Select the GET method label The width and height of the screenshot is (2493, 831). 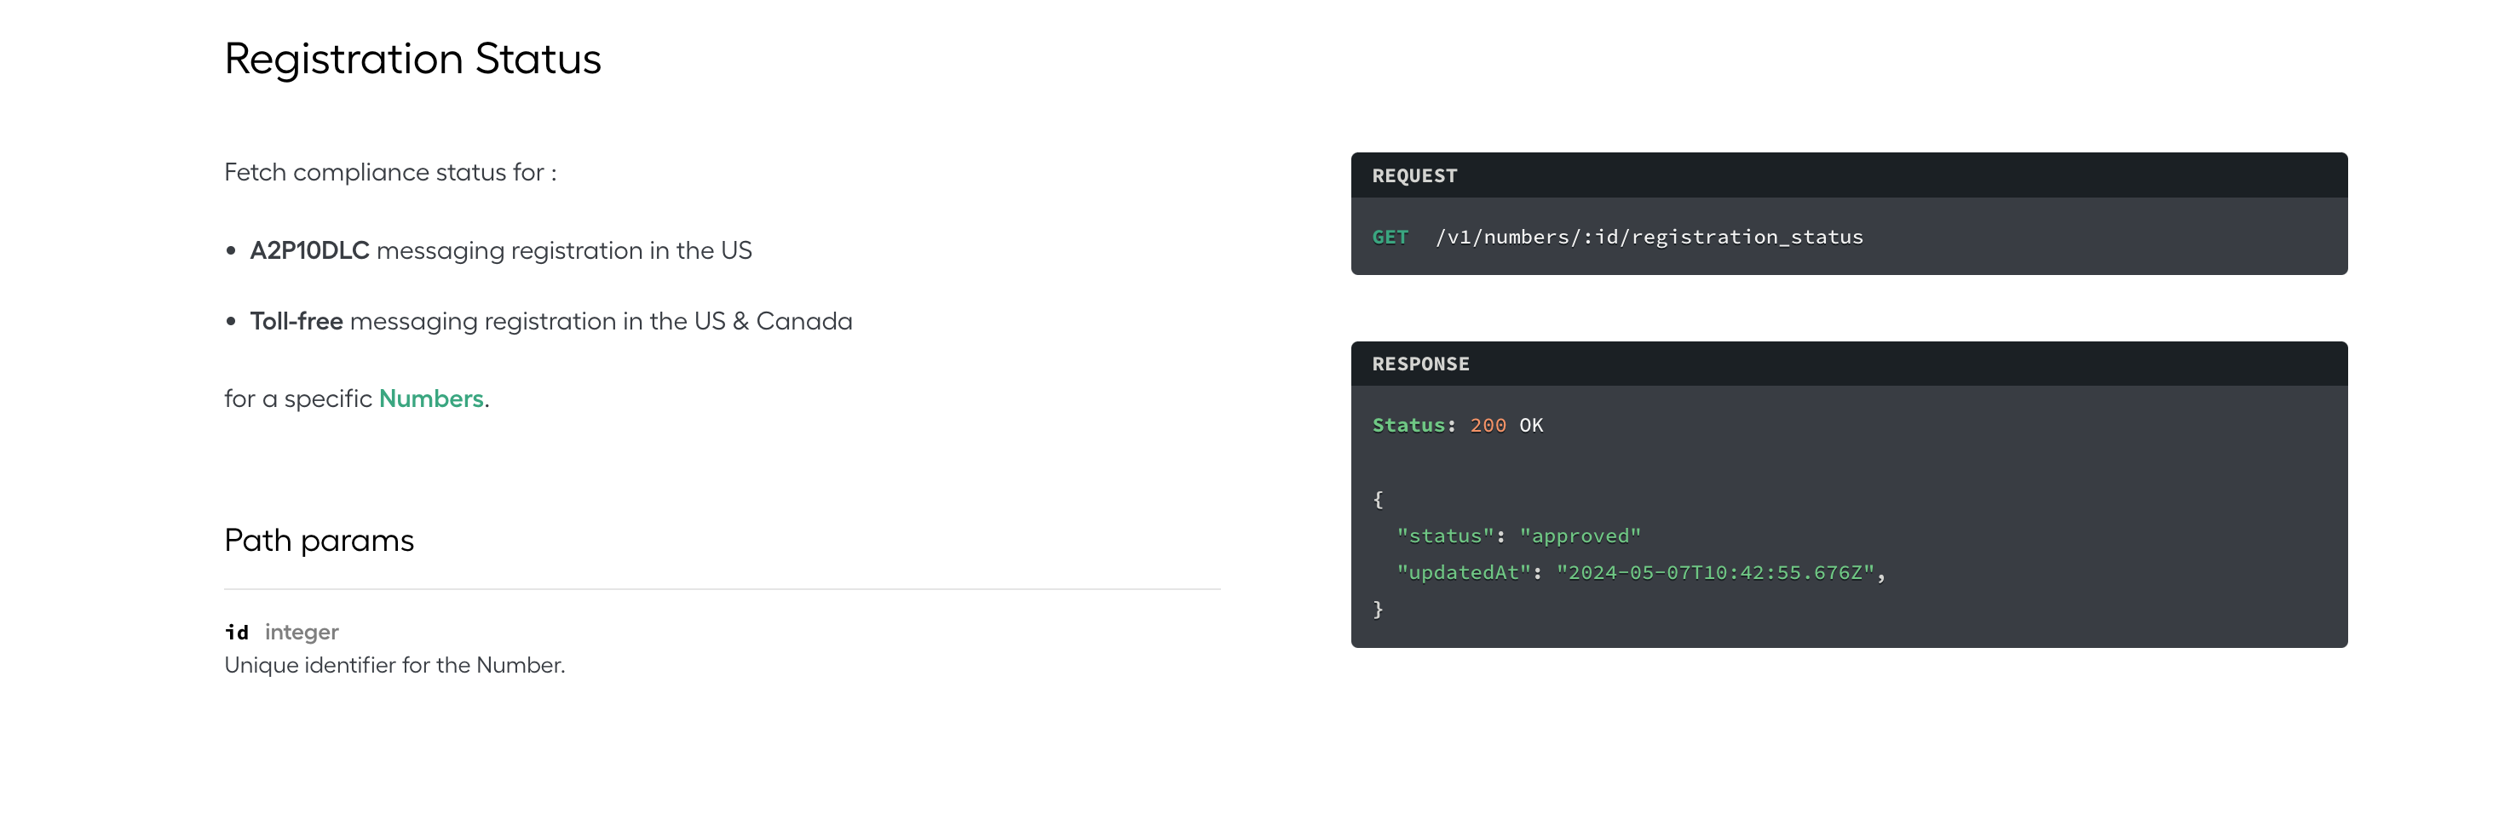point(1390,237)
